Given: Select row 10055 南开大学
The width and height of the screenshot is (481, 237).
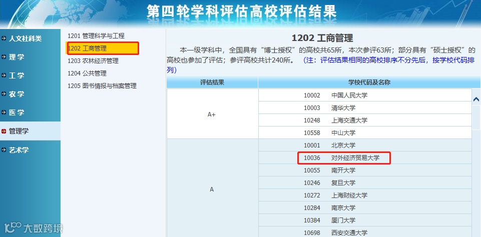Looking at the screenshot, I should coord(365,170).
